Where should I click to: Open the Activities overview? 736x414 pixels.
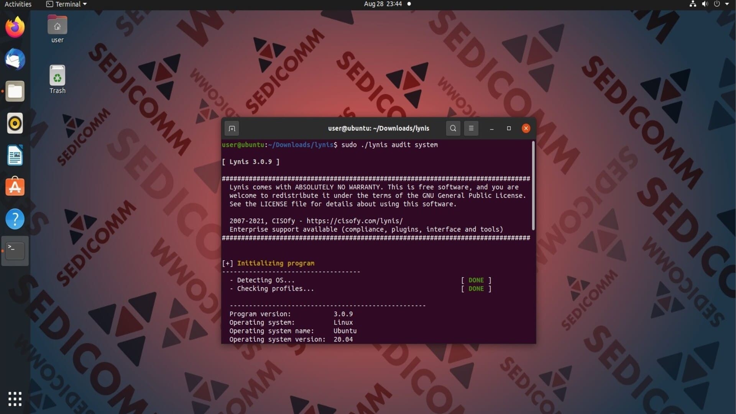point(18,4)
